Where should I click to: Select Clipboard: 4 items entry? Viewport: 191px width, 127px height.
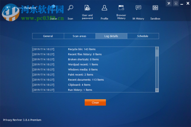94,85
